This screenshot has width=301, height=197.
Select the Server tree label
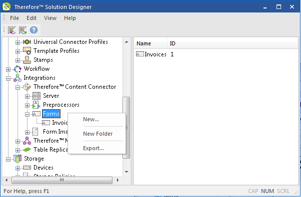tap(51, 96)
